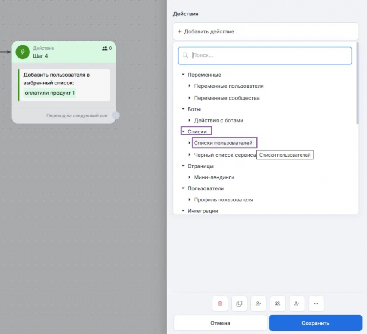Collapse the Боты category
The height and width of the screenshot is (334, 367).
click(x=183, y=109)
